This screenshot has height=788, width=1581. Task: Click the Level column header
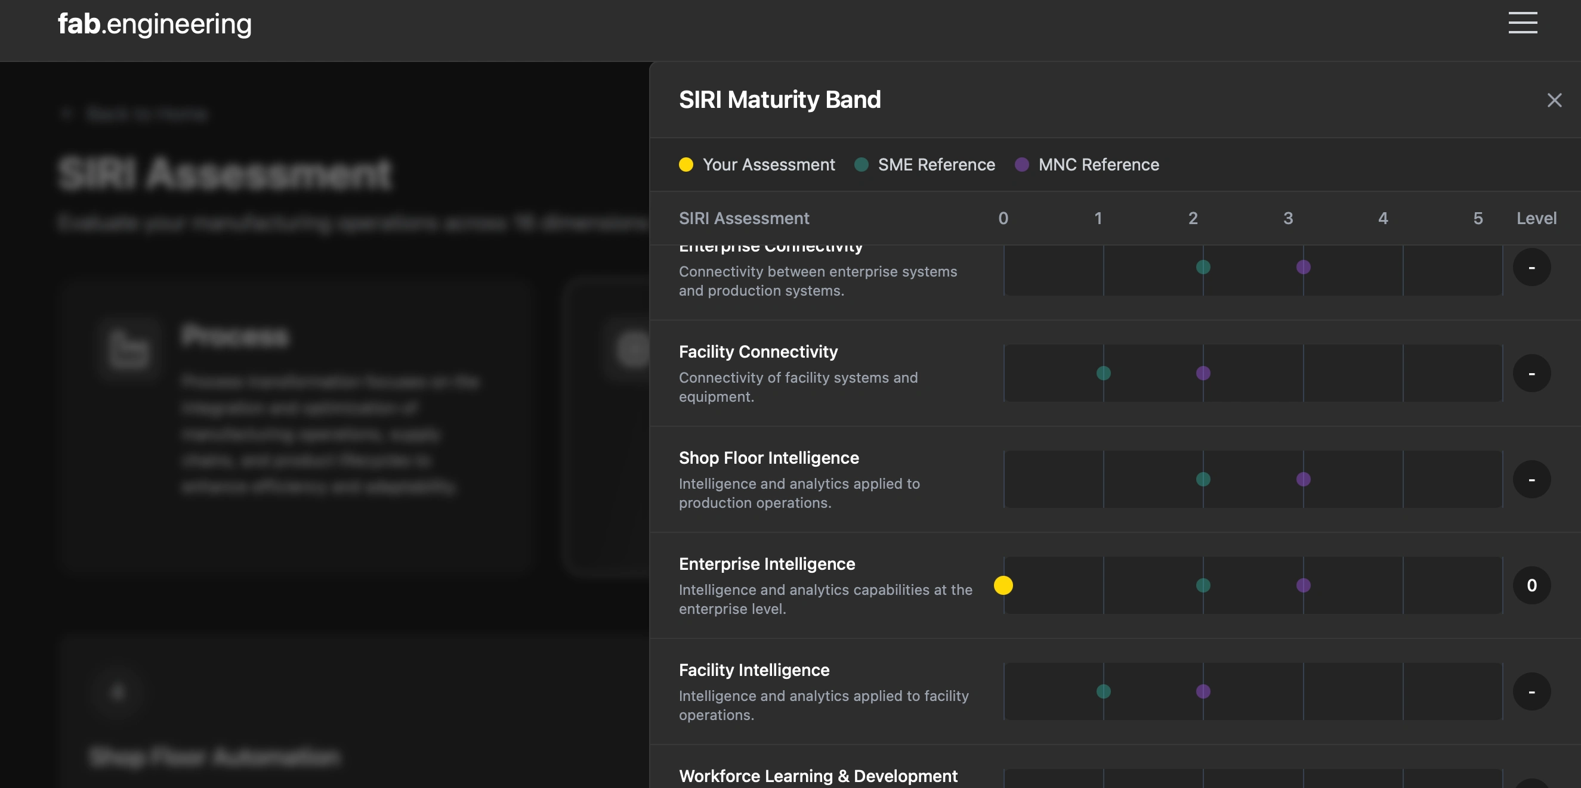coord(1536,218)
